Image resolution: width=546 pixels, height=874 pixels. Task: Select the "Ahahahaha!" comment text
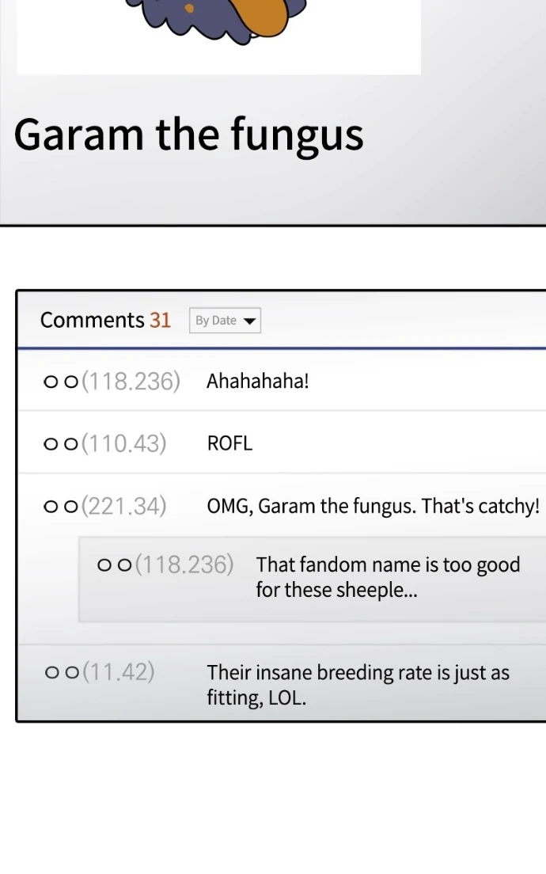[x=258, y=382]
